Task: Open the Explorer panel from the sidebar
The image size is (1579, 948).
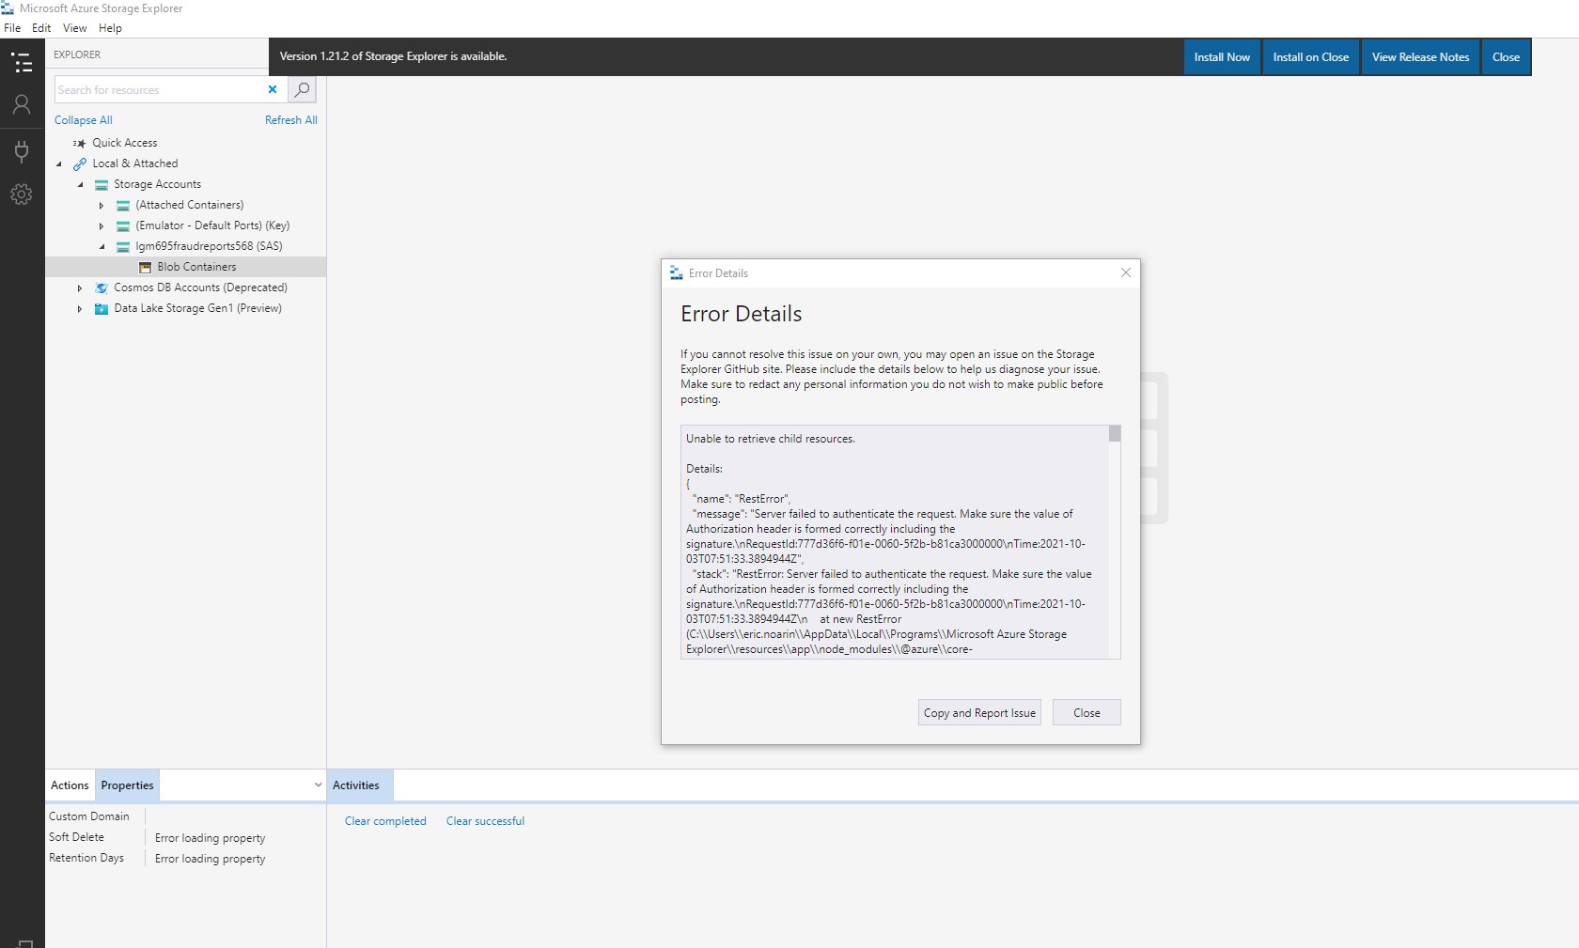Action: (21, 62)
